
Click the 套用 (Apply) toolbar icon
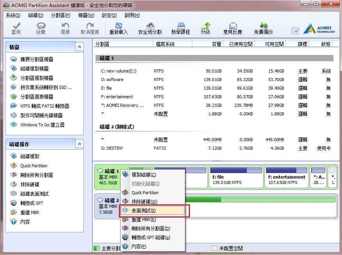16,28
